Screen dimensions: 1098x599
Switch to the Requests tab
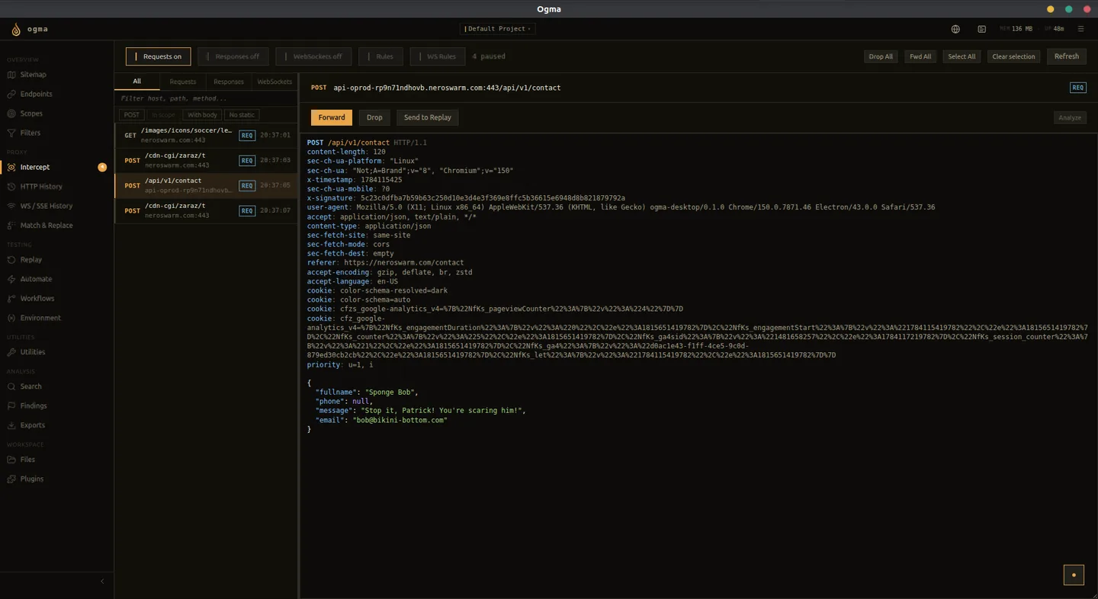[183, 82]
